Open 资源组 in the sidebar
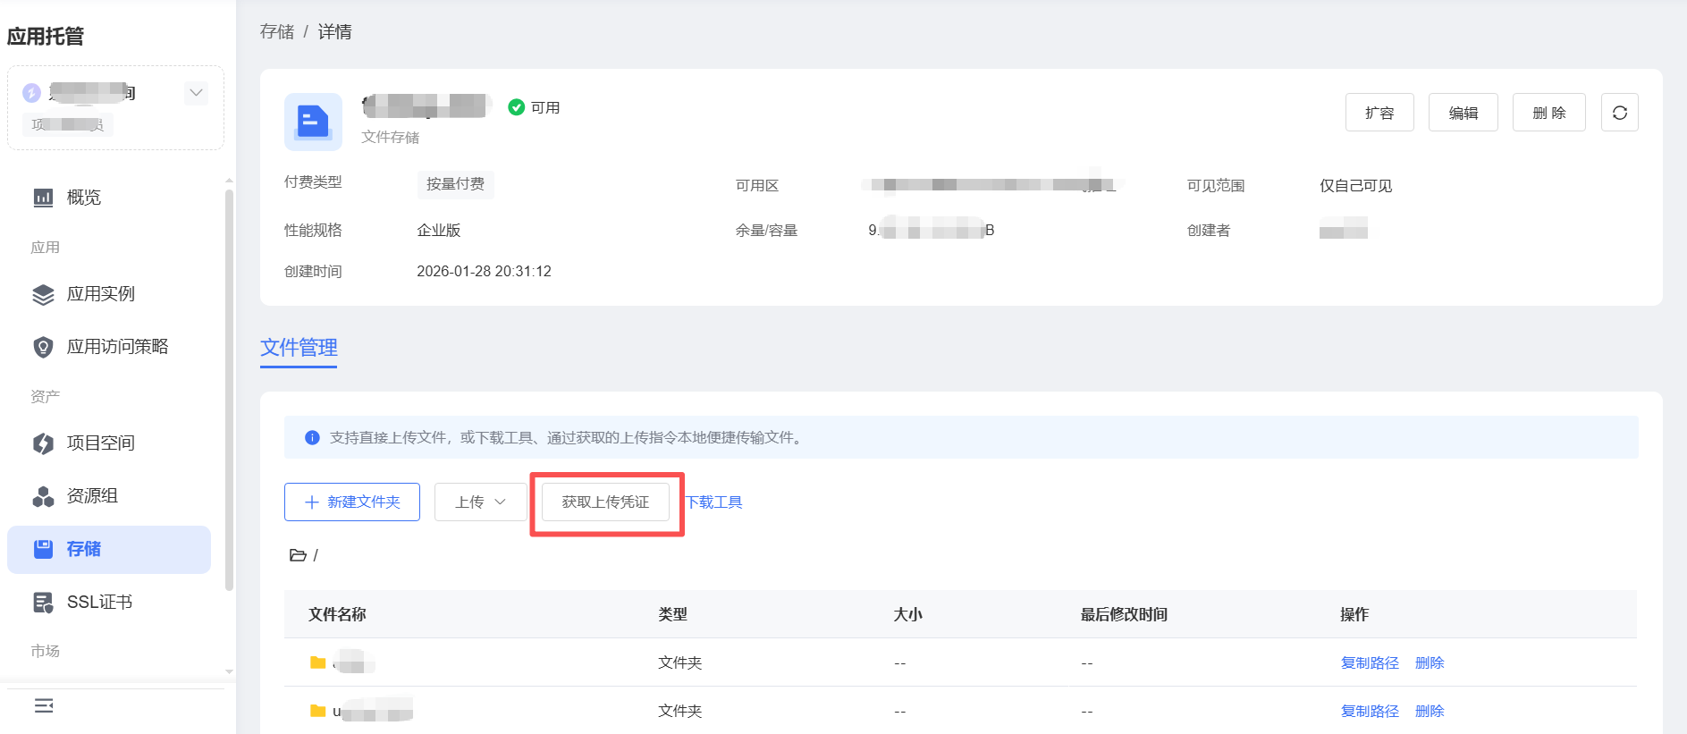 pyautogui.click(x=91, y=496)
